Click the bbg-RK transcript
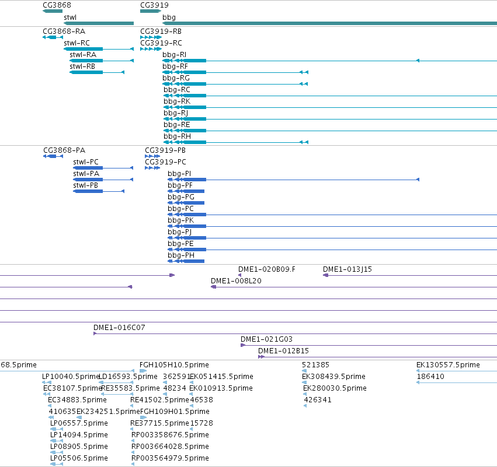Image resolution: width=497 pixels, height=467 pixels. [x=177, y=101]
